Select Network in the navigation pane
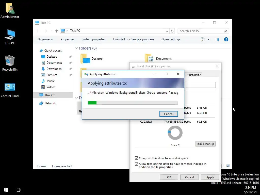The image size is (260, 195). [50, 103]
